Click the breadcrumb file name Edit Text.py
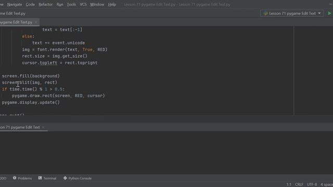Image resolution: width=333 pixels, height=187 pixels. [x=12, y=14]
